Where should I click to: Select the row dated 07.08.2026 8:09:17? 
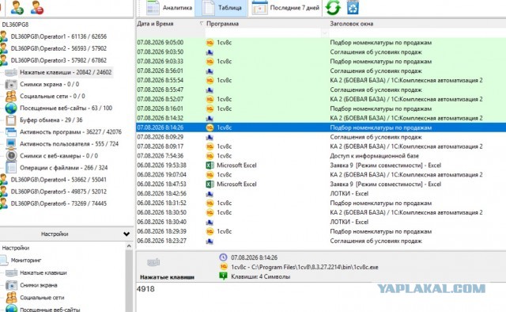click(x=321, y=146)
